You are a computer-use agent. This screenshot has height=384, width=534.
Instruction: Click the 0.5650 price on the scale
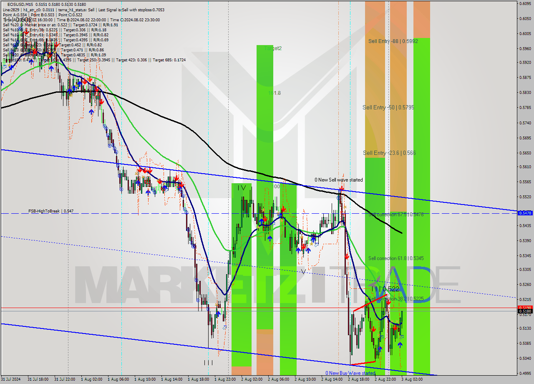point(525,153)
